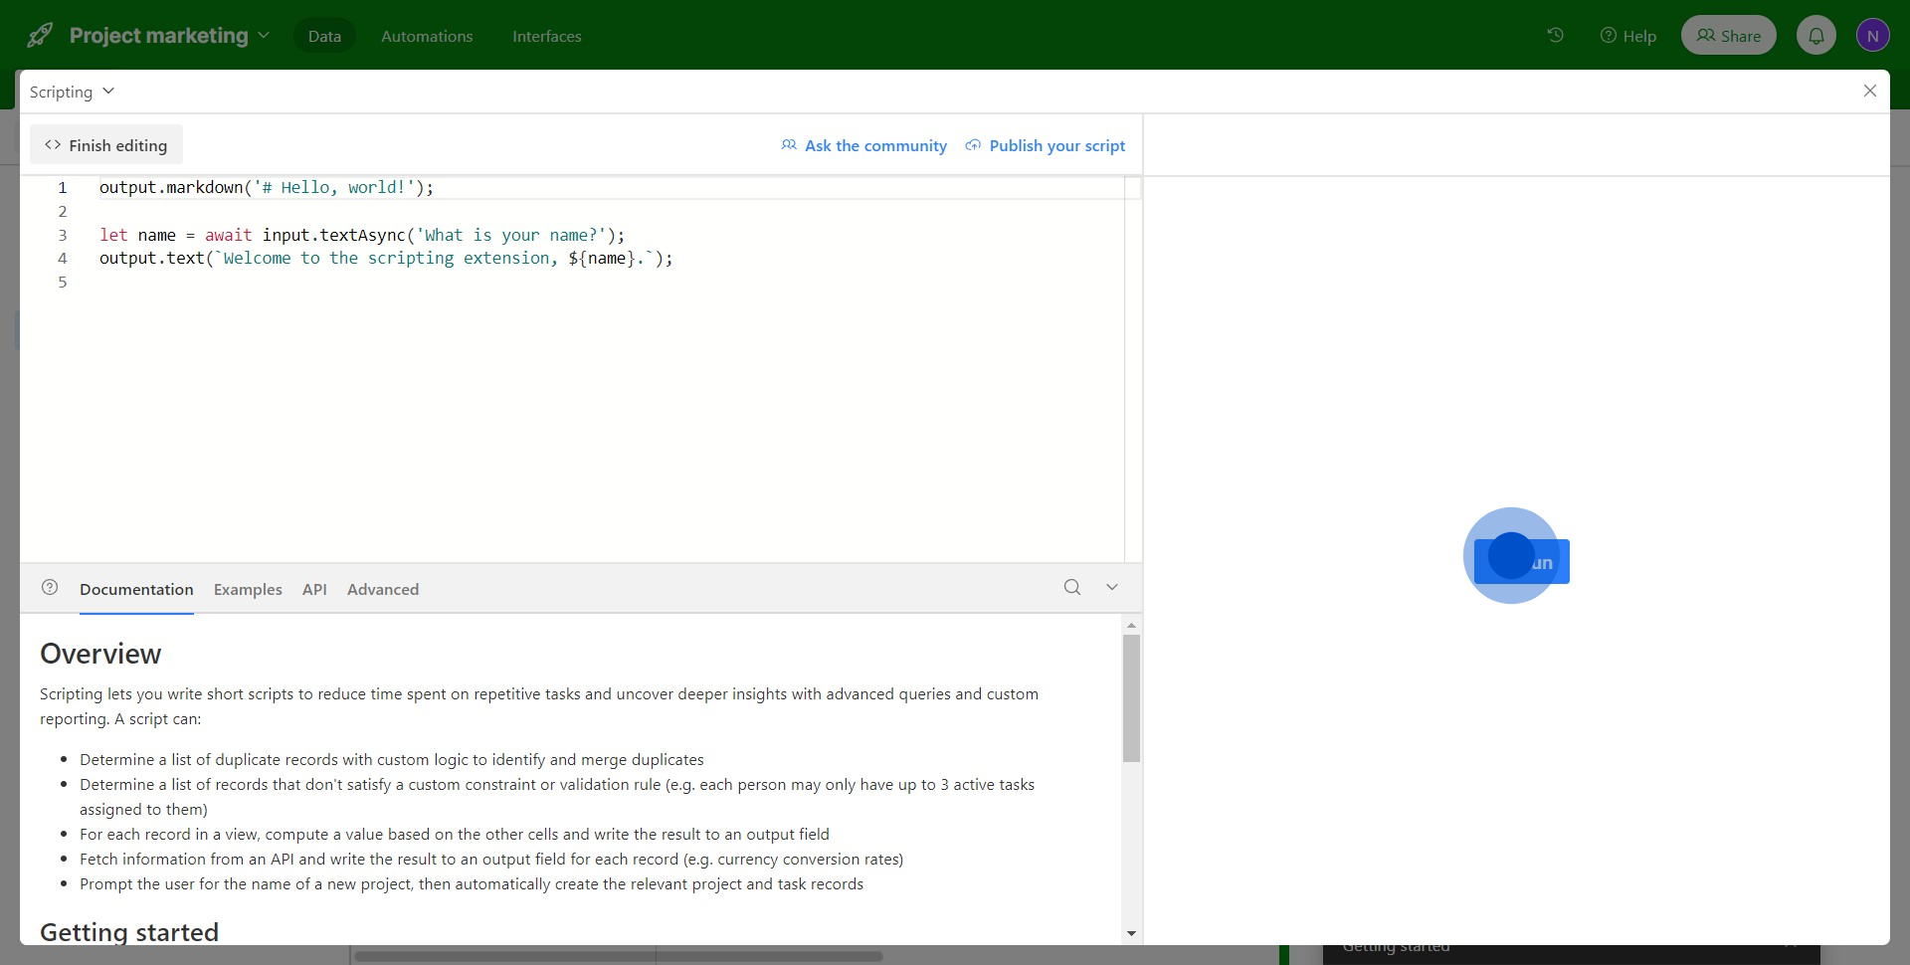Open the Advanced documentation tab
Screen dimensions: 1910x965
(x=383, y=589)
